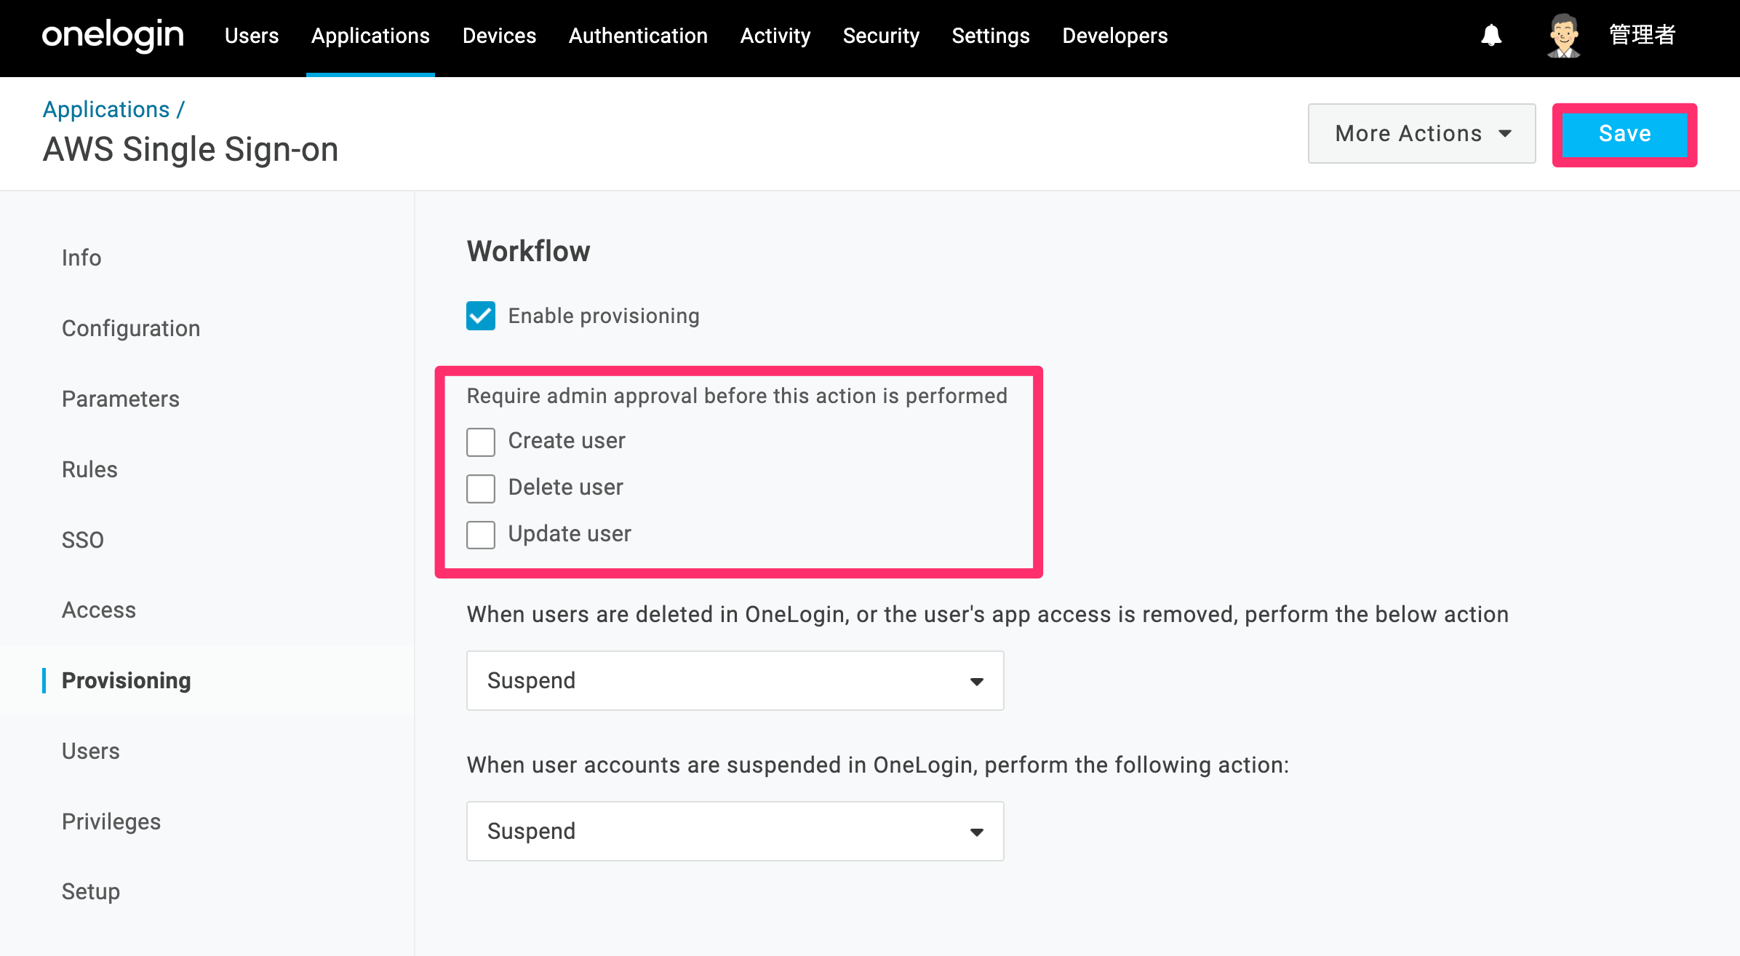1740x956 pixels.
Task: Open the Security menu
Action: [881, 36]
